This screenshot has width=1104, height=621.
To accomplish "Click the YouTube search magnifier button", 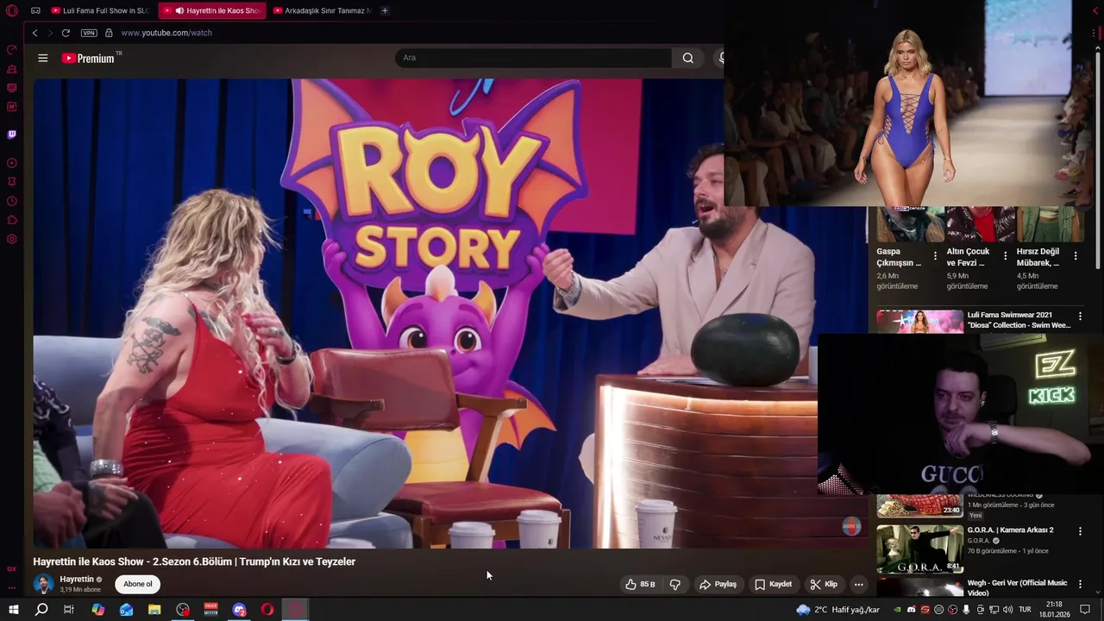I will coord(687,58).
